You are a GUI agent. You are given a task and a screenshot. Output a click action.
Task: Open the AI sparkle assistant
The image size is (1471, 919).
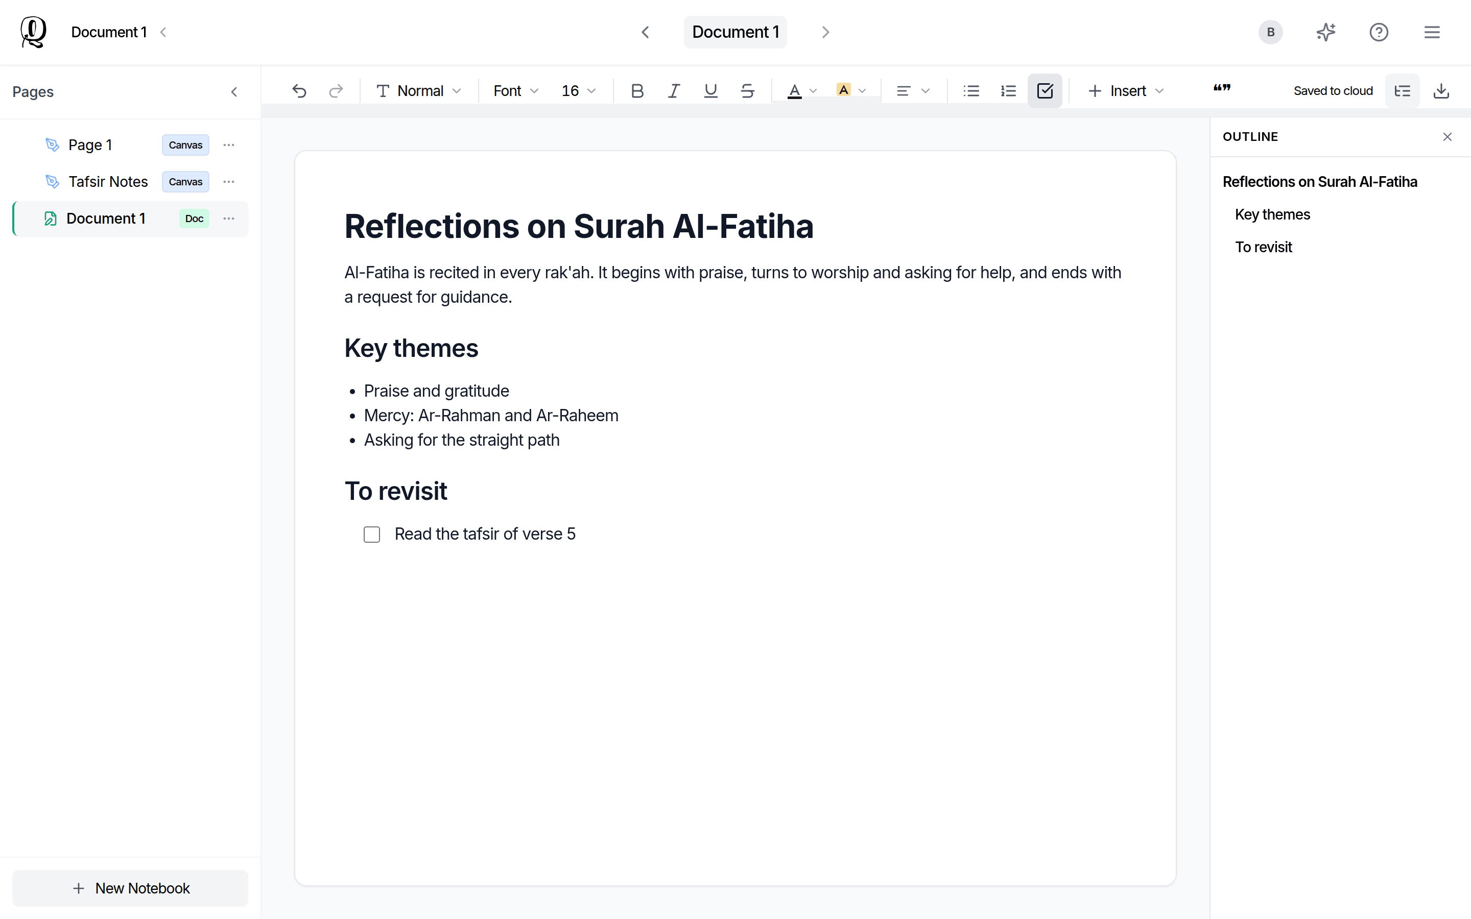point(1326,32)
